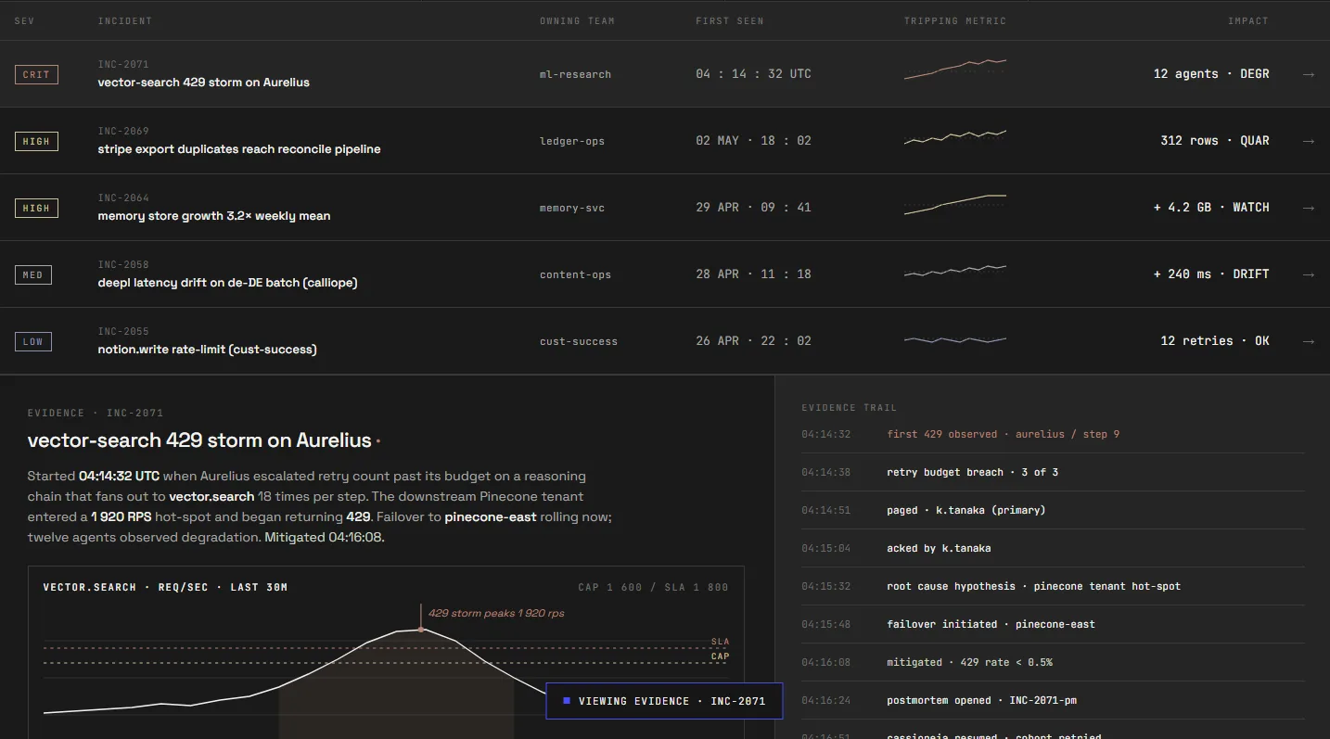
Task: Open arrow for INC-2058 deepl latency row
Action: [1308, 274]
